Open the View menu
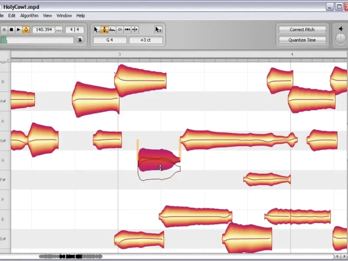 pyautogui.click(x=47, y=16)
